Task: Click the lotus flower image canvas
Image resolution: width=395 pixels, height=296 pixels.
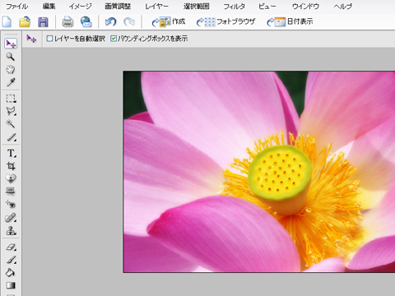Action: [259, 172]
